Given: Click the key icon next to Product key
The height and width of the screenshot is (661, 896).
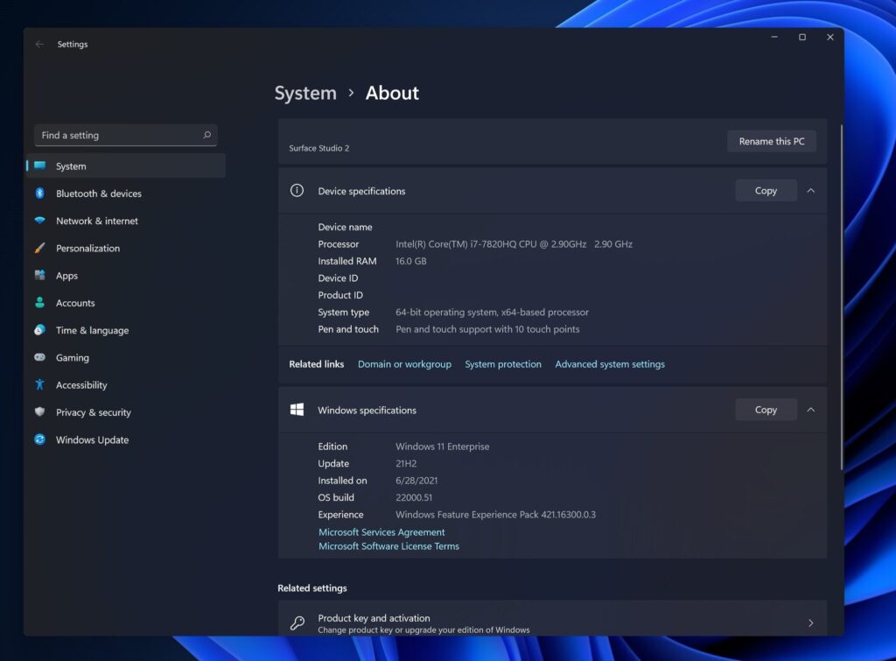Looking at the screenshot, I should point(297,622).
